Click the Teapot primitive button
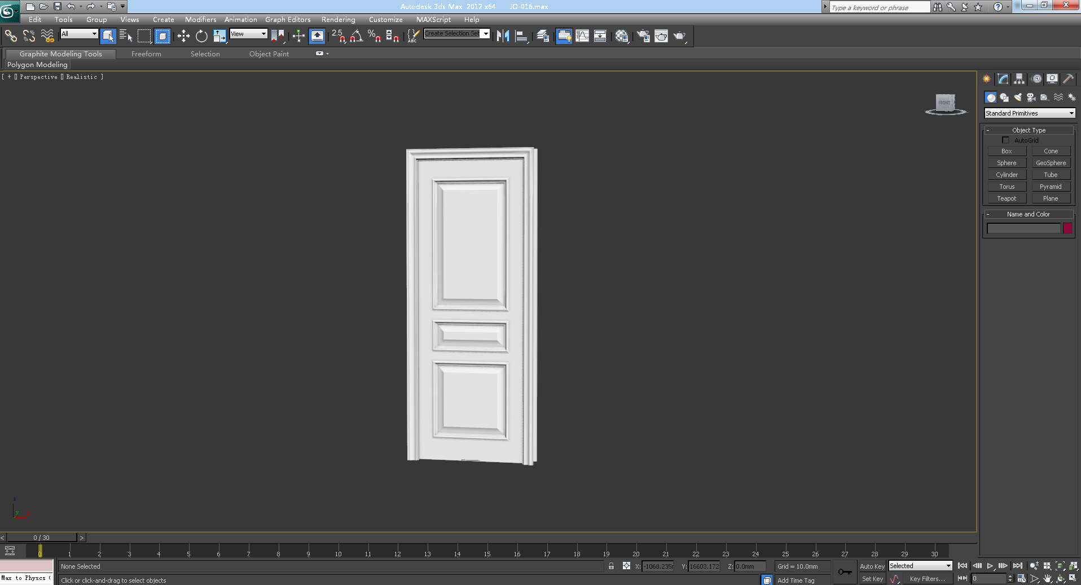 pyautogui.click(x=1007, y=198)
